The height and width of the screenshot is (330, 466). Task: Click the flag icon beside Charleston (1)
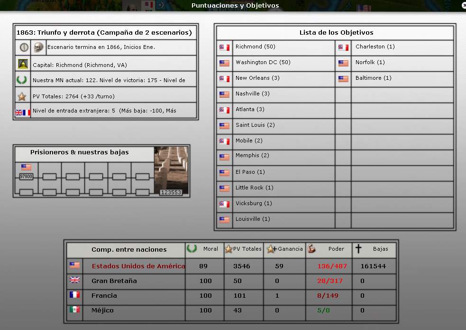point(343,47)
